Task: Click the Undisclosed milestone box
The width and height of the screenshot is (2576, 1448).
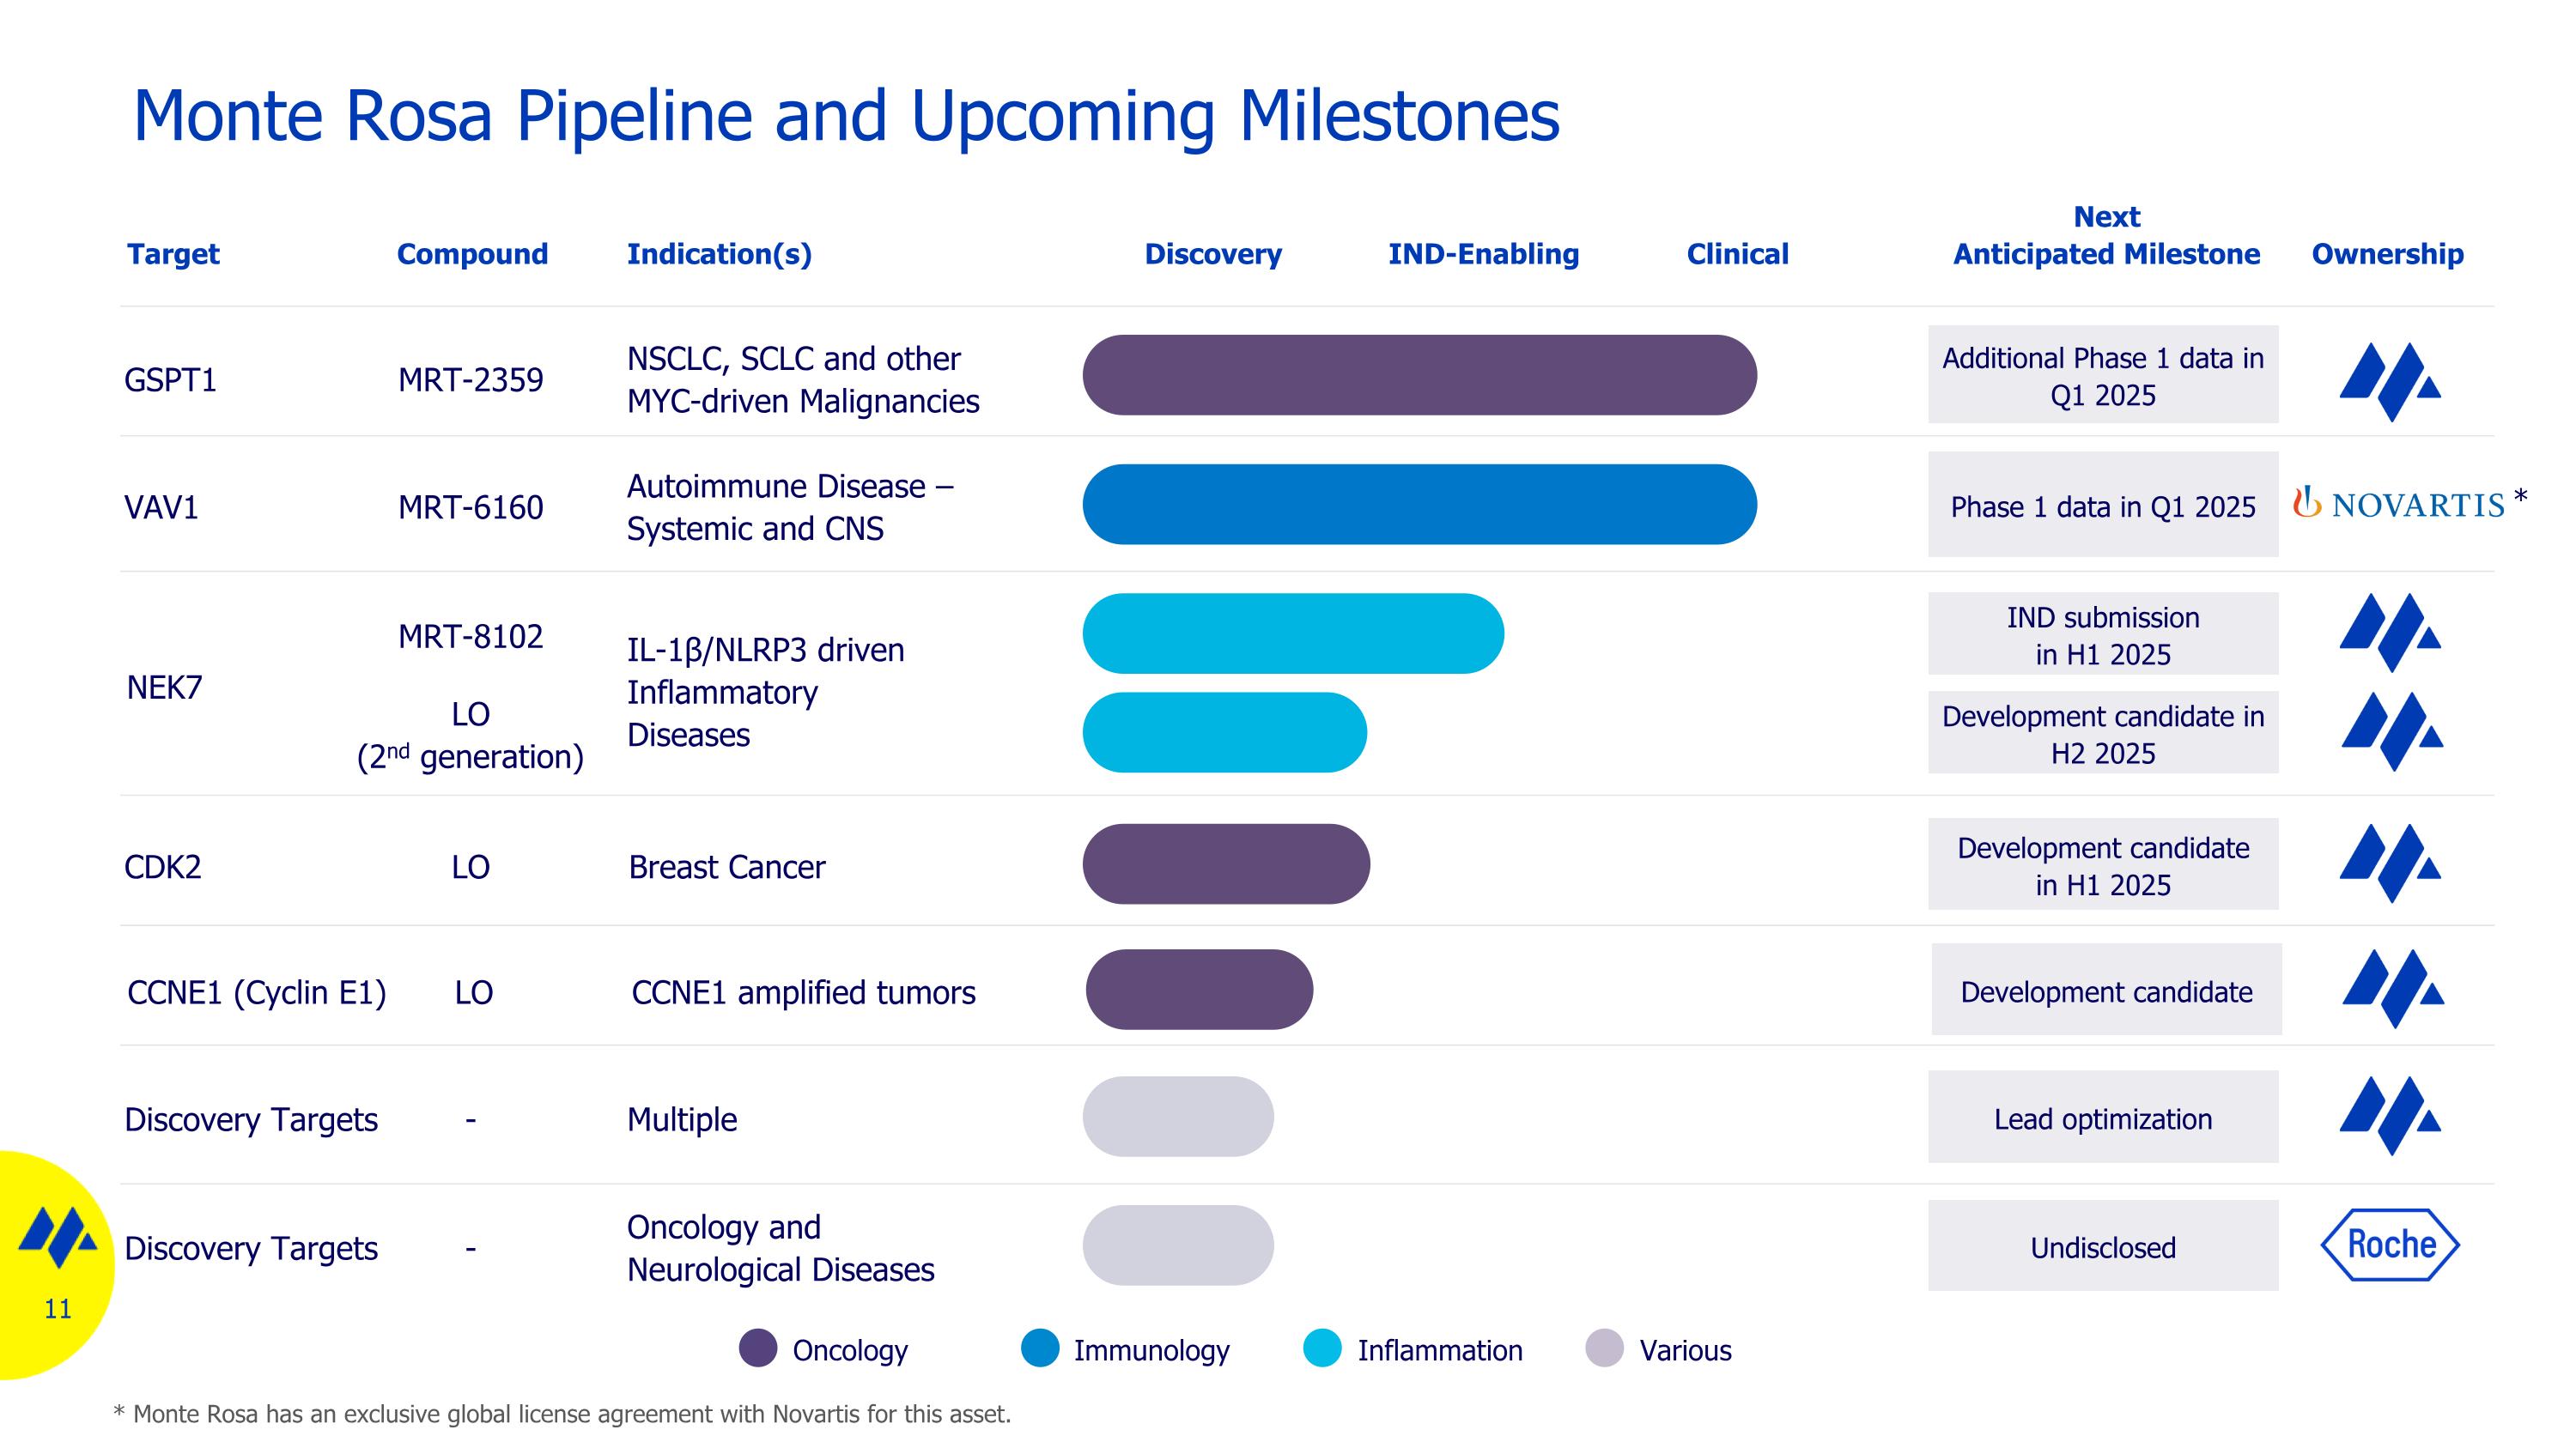Action: coord(2102,1246)
